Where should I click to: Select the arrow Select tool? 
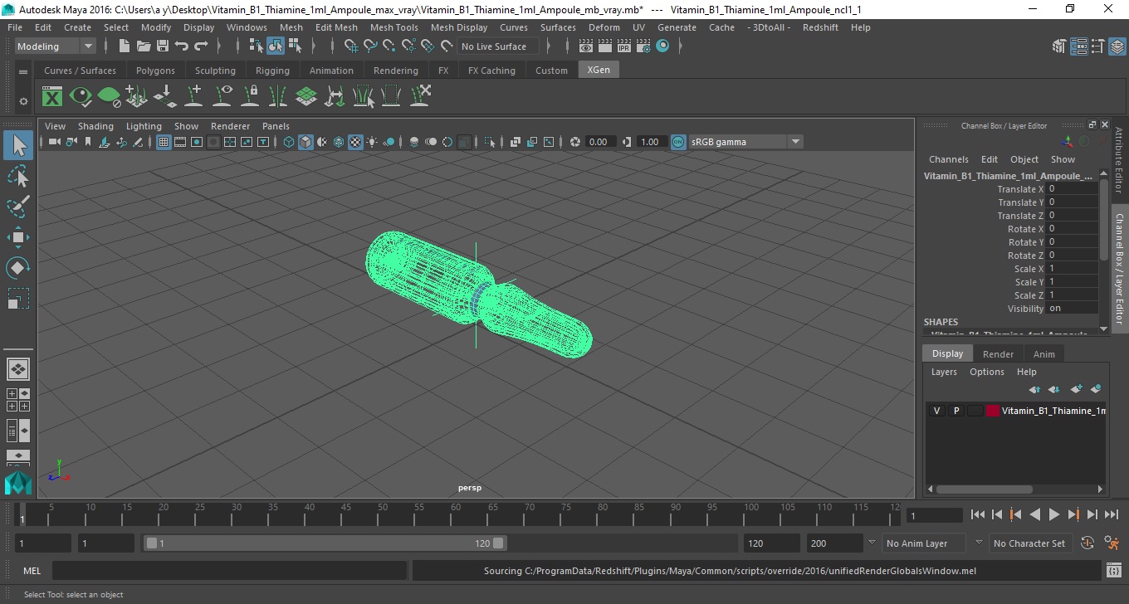coord(18,146)
